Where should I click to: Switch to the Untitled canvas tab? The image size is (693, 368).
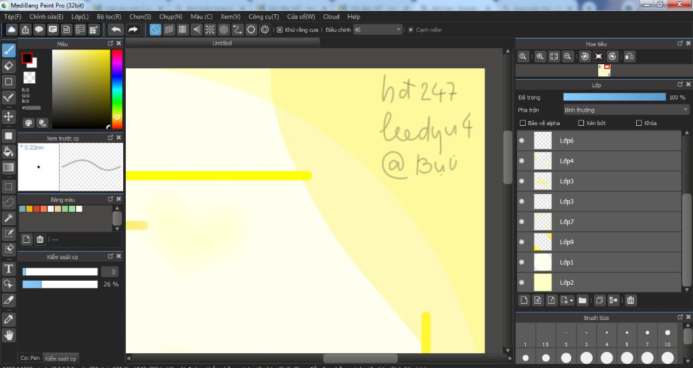[x=222, y=43]
